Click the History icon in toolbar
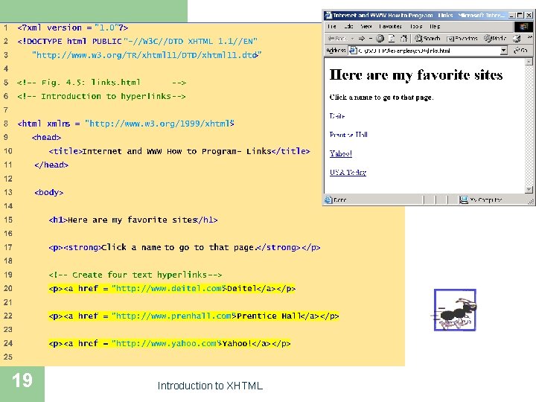The width and height of the screenshot is (536, 402). (517, 39)
